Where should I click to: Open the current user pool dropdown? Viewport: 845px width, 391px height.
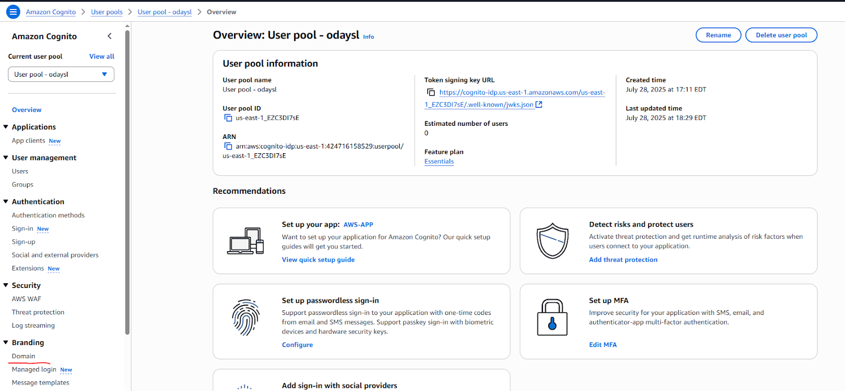click(x=61, y=75)
